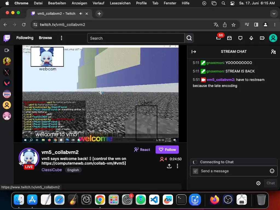Open Chrome profile icon

(266, 25)
